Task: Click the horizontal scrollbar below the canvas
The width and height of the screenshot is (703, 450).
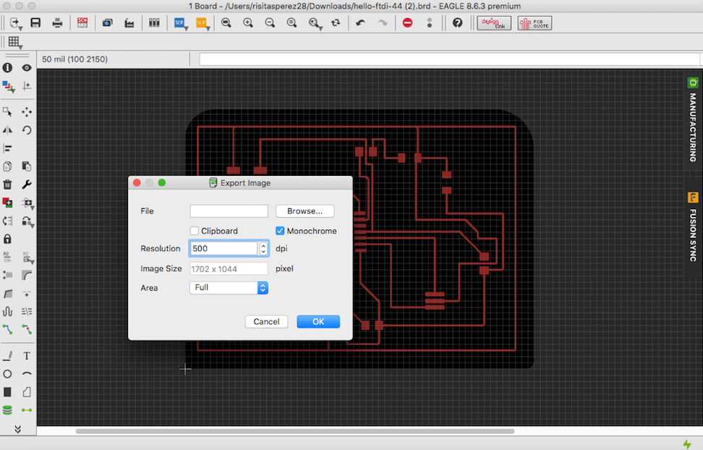Action: tap(294, 431)
